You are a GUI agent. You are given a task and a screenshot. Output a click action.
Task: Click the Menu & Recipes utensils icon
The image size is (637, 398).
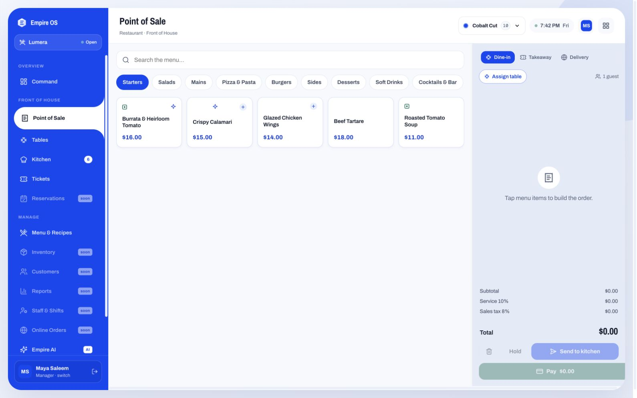[24, 233]
